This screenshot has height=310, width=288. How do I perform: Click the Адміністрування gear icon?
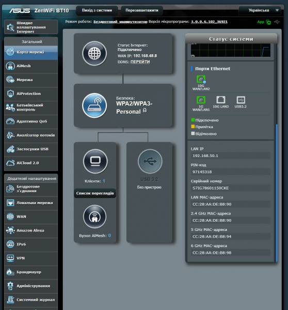click(x=10, y=286)
